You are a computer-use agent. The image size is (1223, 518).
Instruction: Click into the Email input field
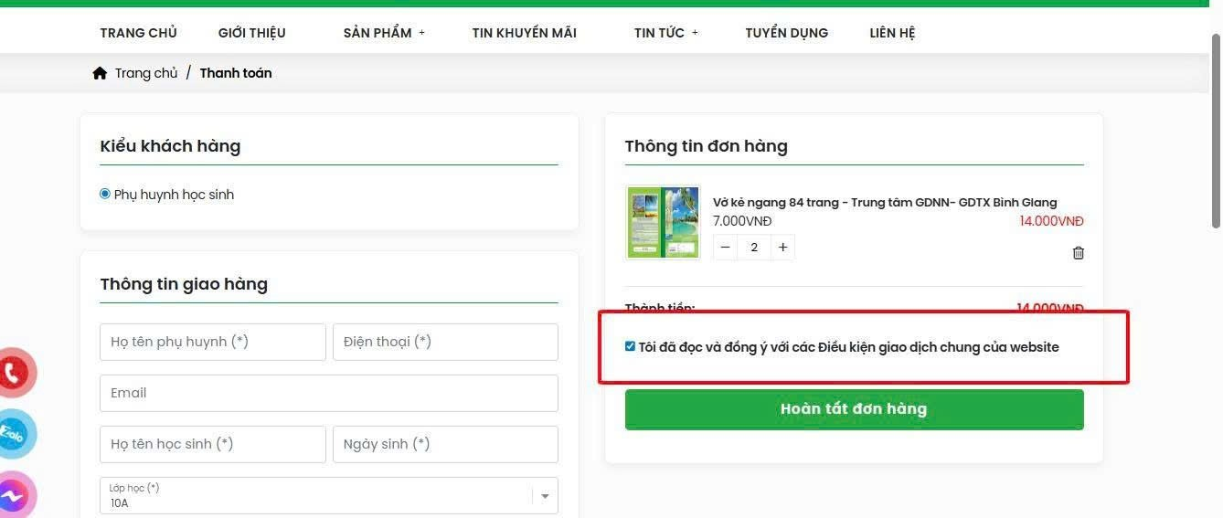(x=328, y=393)
